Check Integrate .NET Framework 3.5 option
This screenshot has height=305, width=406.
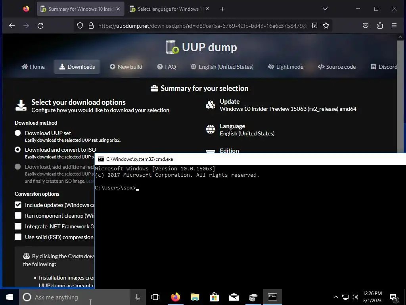pos(18,226)
